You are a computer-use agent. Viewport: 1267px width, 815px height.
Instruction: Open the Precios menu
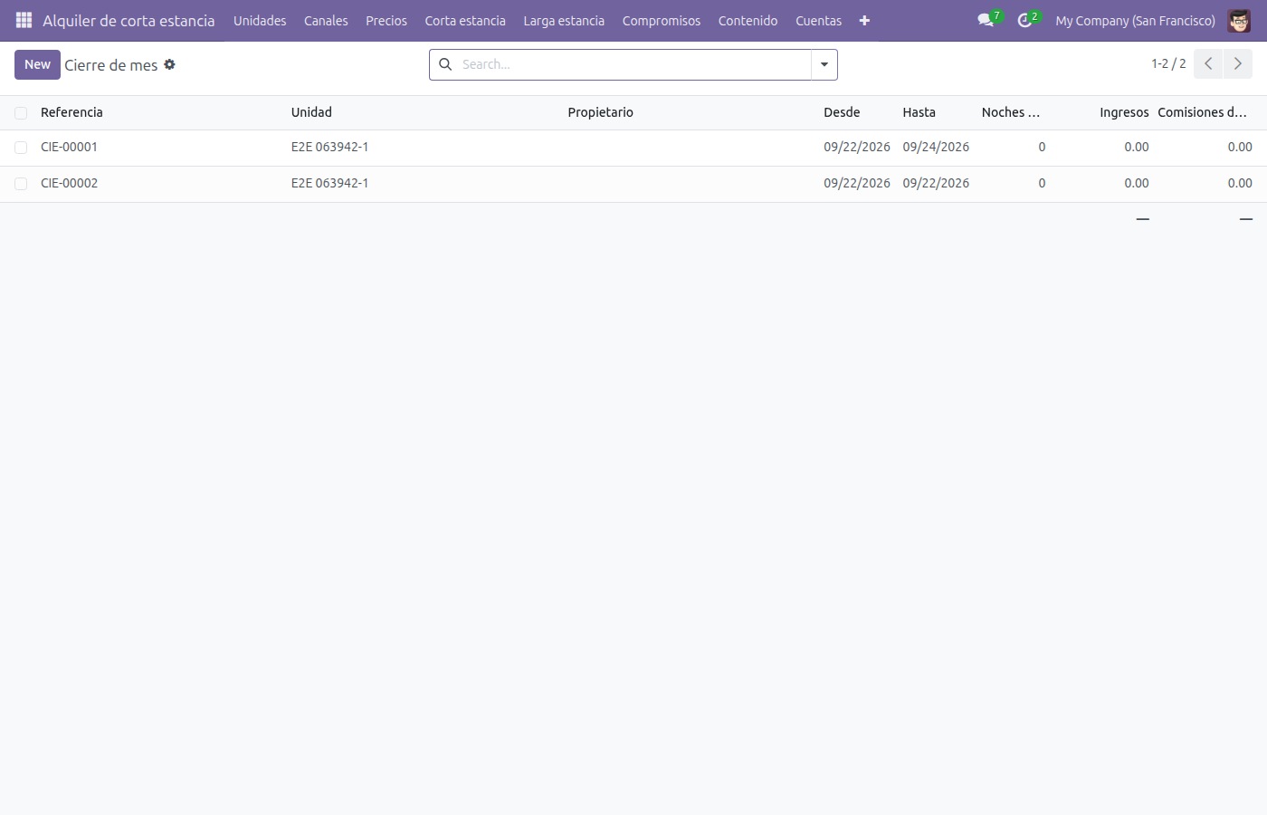pyautogui.click(x=386, y=21)
